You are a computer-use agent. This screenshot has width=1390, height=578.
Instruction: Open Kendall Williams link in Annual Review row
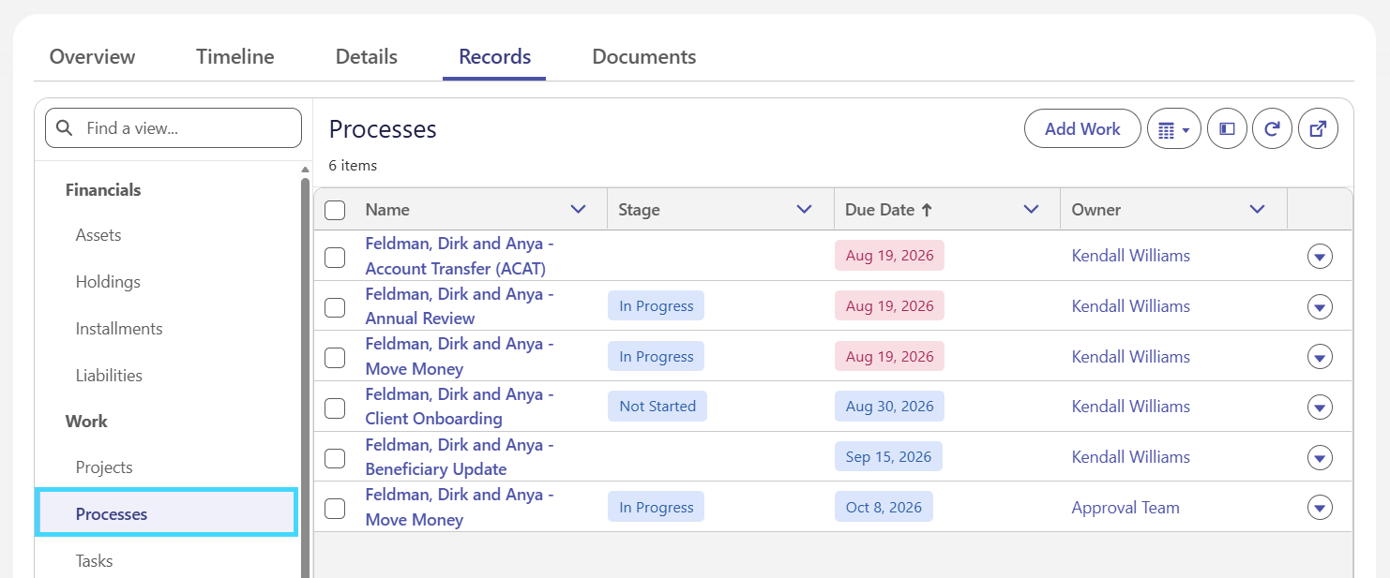pyautogui.click(x=1131, y=306)
